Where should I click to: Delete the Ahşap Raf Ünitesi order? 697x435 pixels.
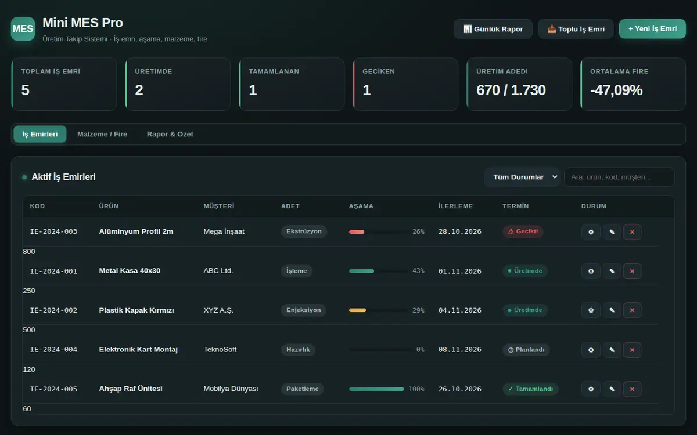[x=632, y=389]
